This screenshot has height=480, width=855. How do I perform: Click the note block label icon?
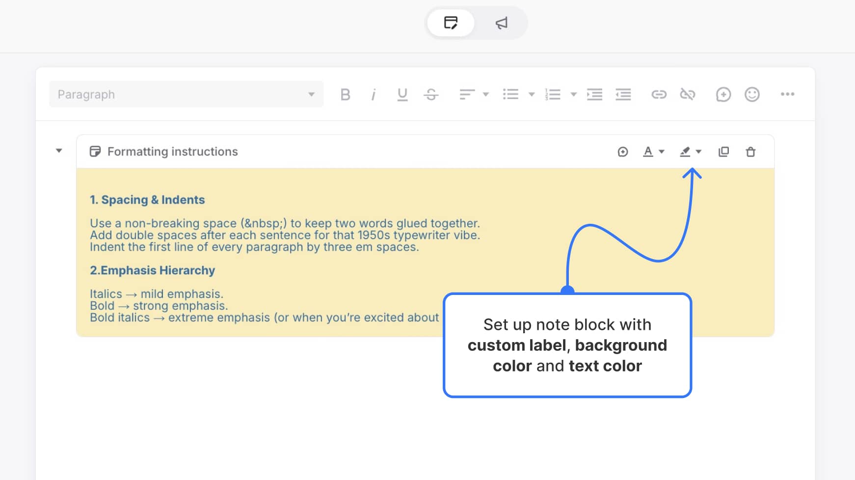[95, 151]
